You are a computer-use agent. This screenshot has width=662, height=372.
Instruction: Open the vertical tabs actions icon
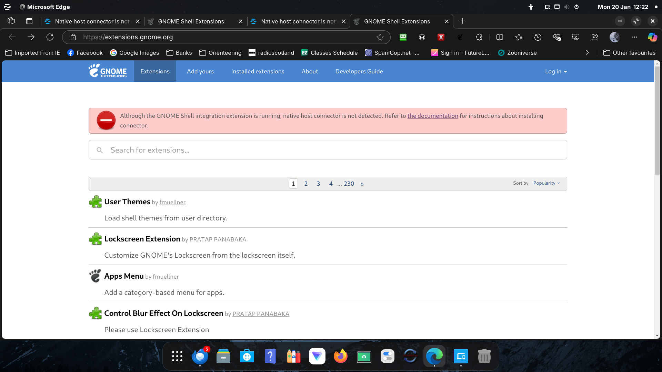[x=29, y=21]
